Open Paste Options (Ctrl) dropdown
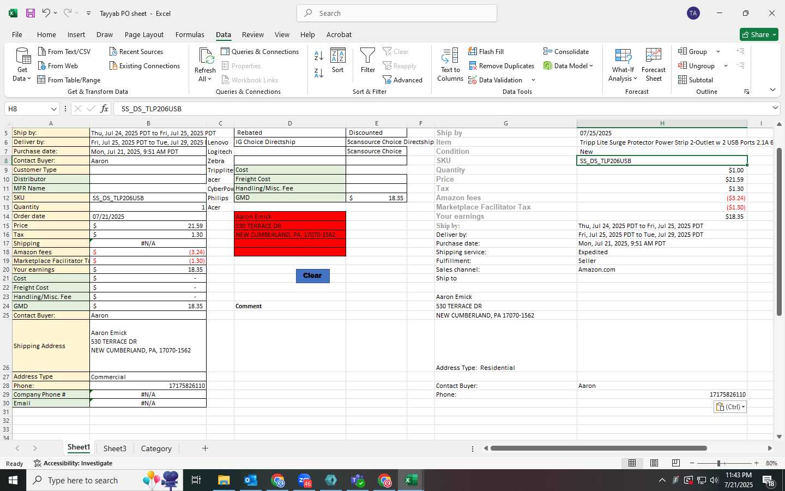 730,407
